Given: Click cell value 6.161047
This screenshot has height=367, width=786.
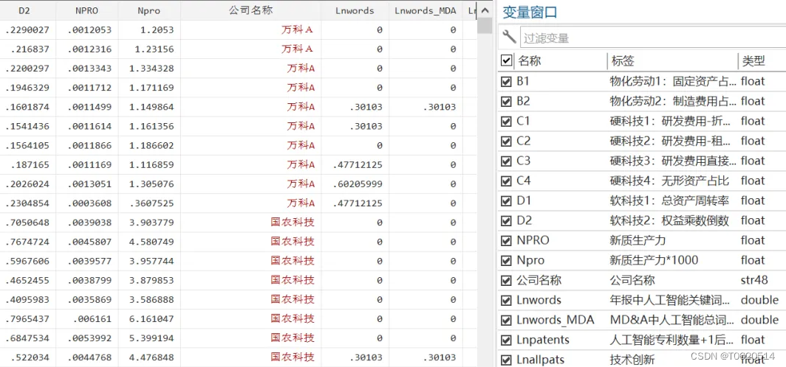Looking at the screenshot, I should pos(152,318).
